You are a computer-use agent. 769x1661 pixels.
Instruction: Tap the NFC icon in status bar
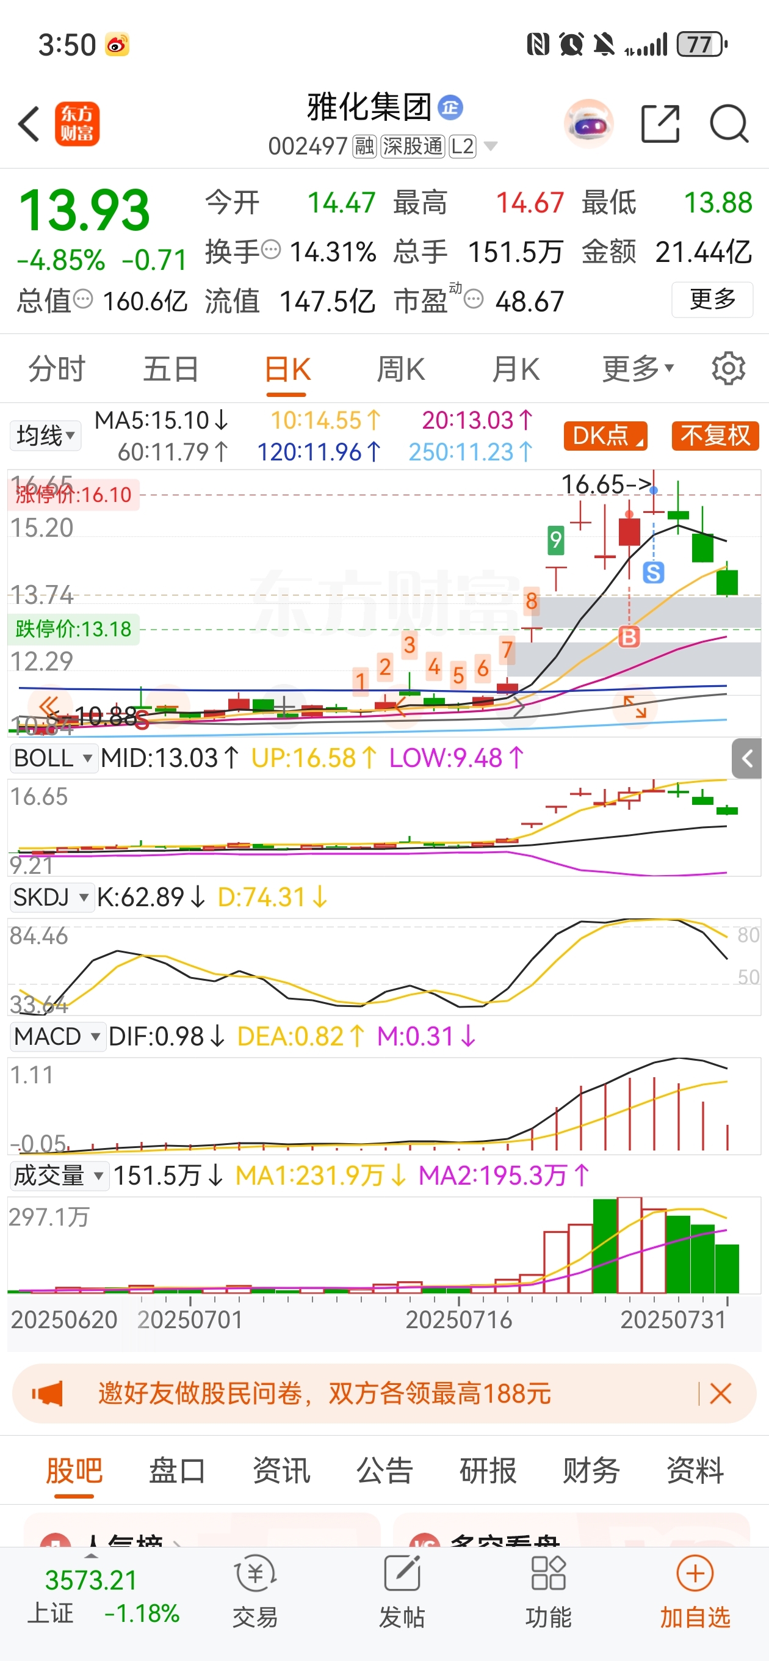coord(538,45)
